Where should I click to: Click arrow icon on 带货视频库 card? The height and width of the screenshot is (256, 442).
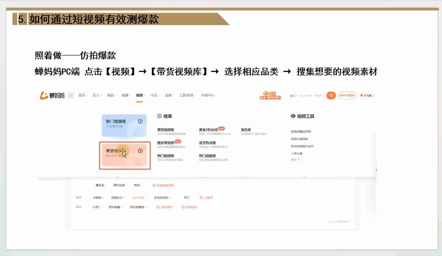tap(140, 151)
